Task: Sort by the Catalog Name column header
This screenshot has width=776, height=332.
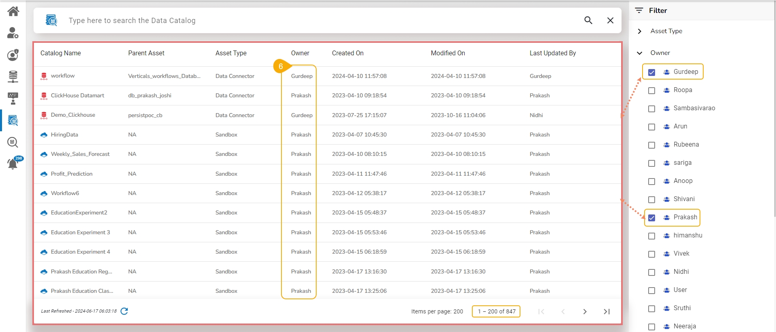Action: pos(61,53)
